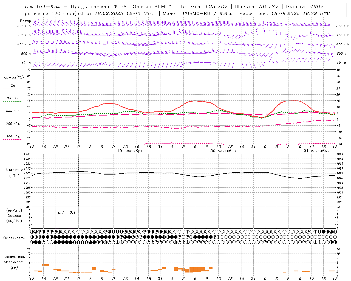
Task: Click the Высота: 490м value
Action: 305,7
